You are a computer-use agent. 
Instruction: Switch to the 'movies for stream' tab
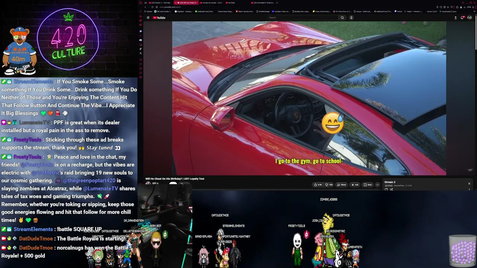[212, 3]
